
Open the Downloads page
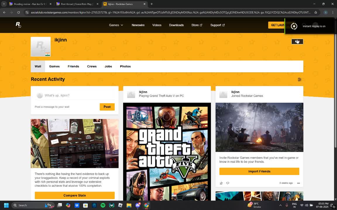point(176,25)
